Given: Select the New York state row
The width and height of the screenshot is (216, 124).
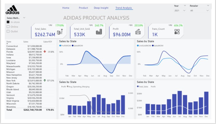Looking at the screenshot, I should tap(30, 81).
